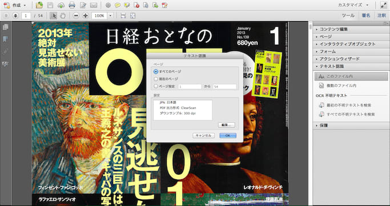Expand the ページ tools section
Image resolution: width=390 pixels, height=206 pixels.
(x=351, y=37)
